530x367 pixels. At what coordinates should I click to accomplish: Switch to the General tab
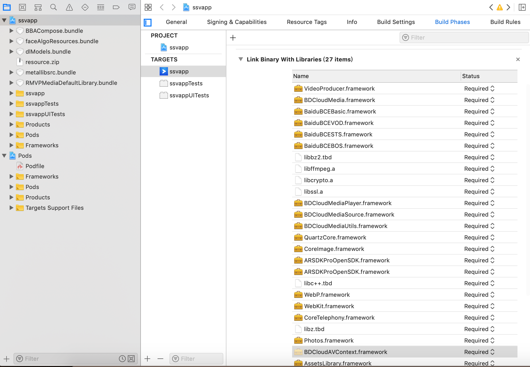[x=176, y=22]
